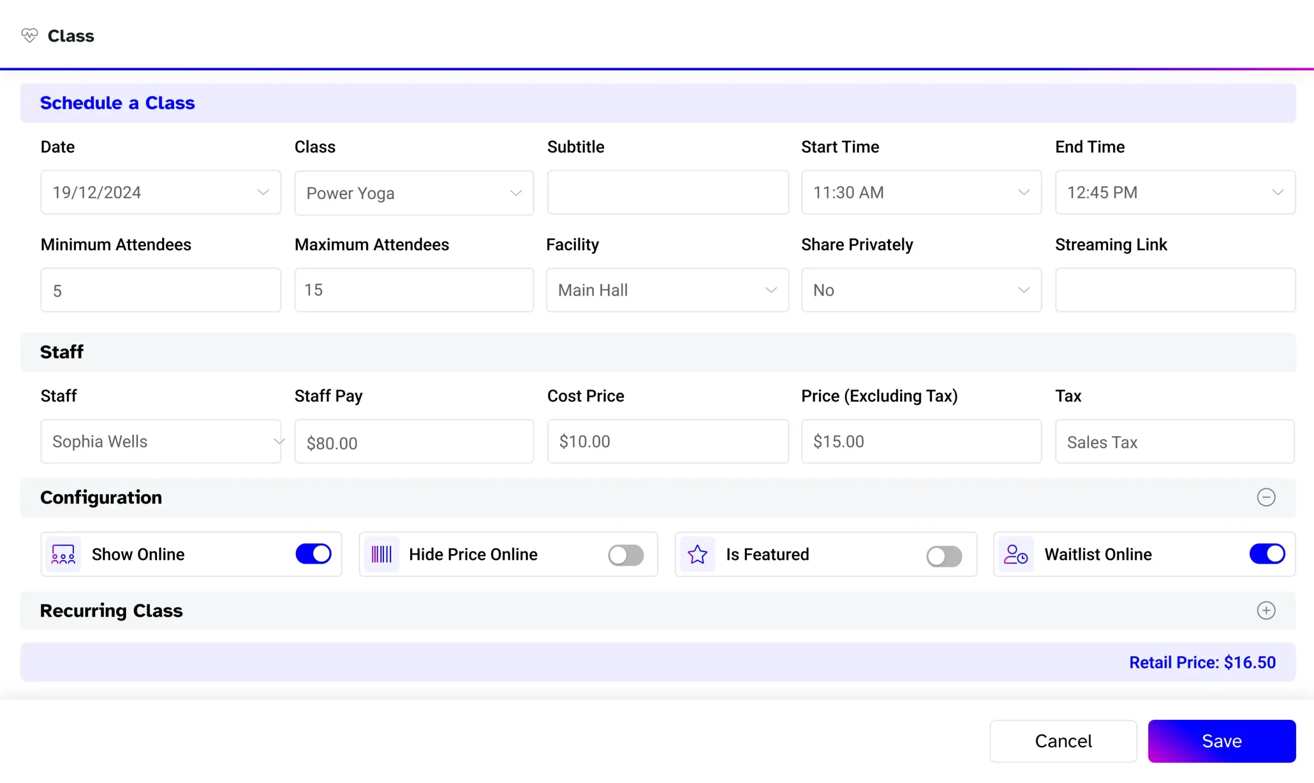Click the Show Online people icon
Viewport: 1314px width, 783px height.
point(63,554)
